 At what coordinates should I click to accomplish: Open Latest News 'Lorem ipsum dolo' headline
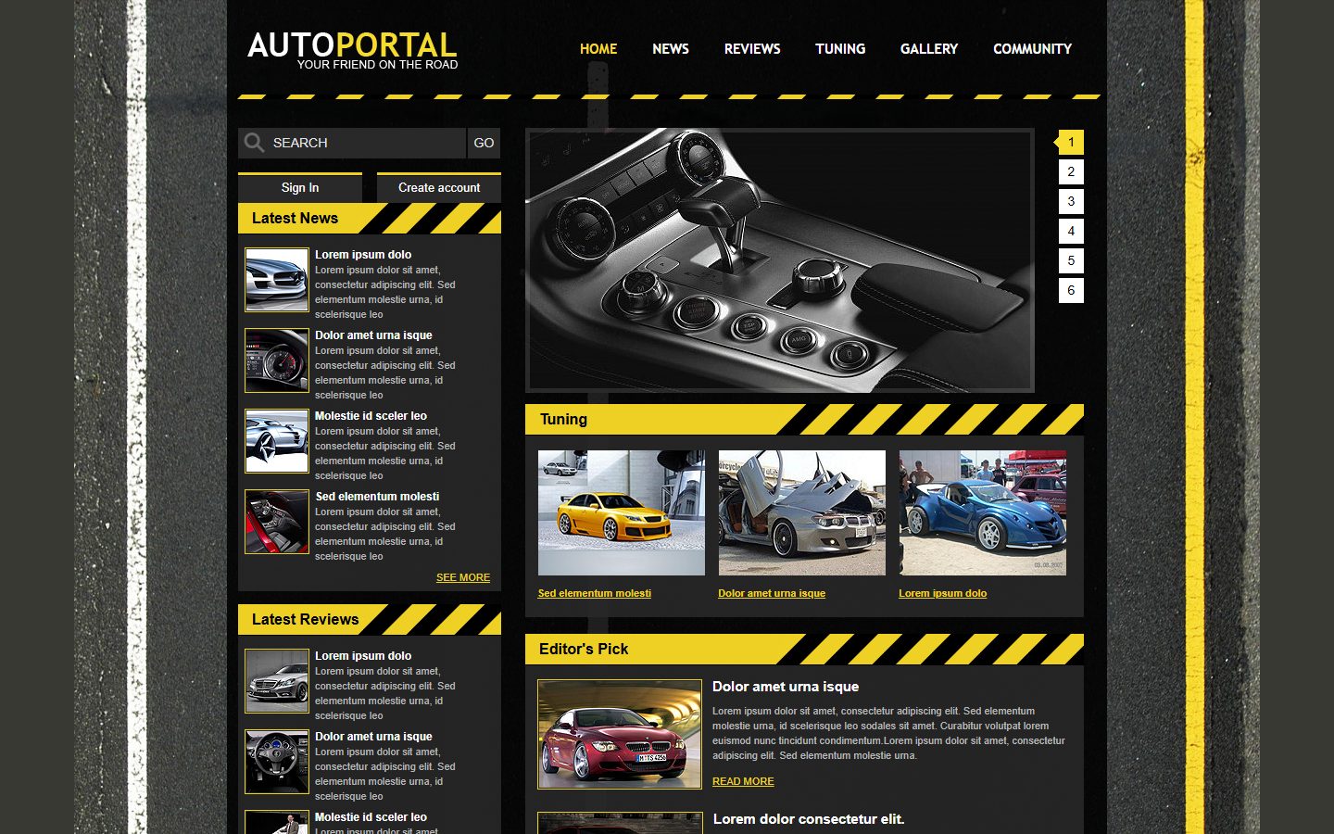363,255
